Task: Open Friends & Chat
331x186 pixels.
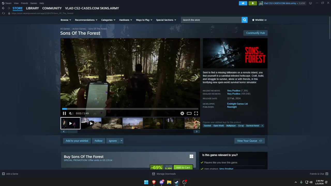Action: coord(319,174)
